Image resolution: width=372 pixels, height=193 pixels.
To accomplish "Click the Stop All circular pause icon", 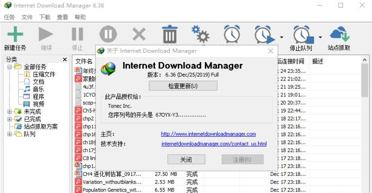I will coord(108,34).
